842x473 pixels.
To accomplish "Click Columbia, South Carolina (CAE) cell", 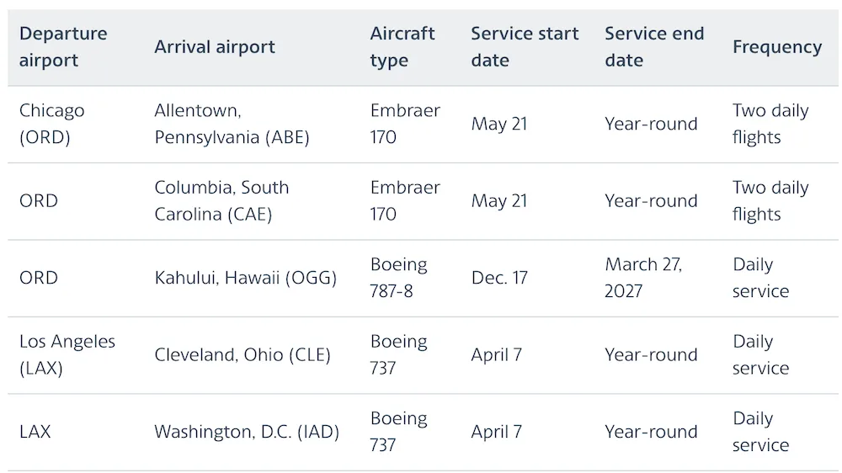I will click(221, 200).
